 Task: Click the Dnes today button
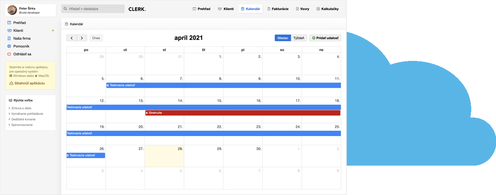point(96,38)
